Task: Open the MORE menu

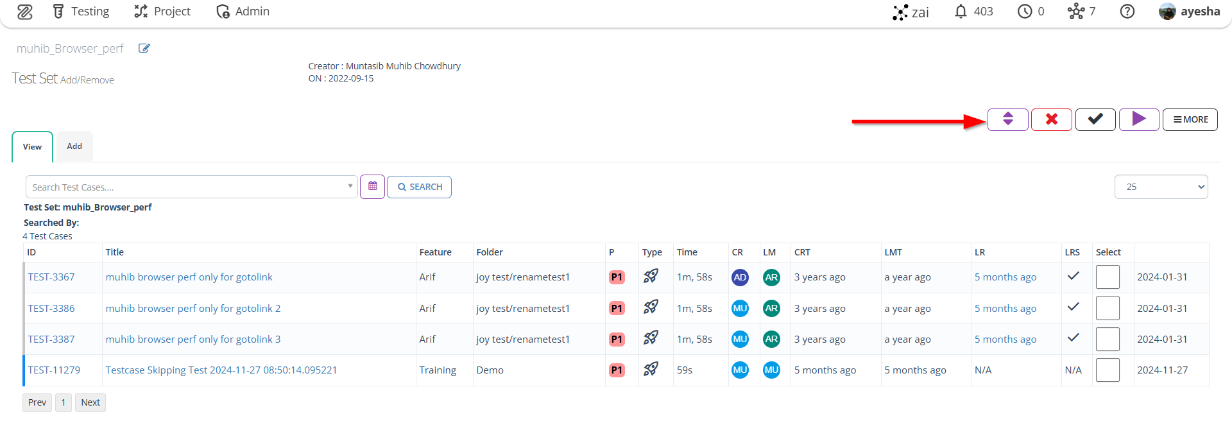Action: point(1190,119)
